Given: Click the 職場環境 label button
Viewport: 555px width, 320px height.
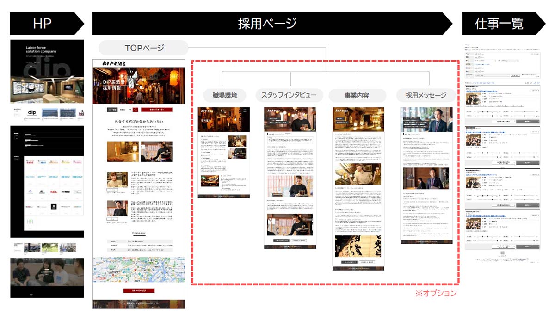Looking at the screenshot, I should [x=225, y=95].
